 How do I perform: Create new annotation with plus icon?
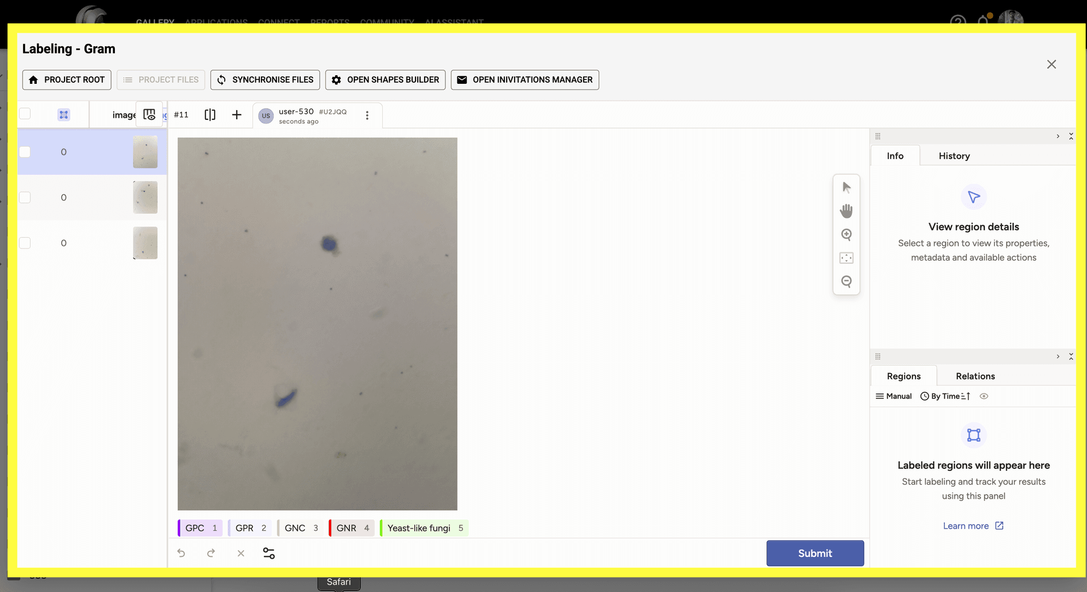[x=237, y=115]
